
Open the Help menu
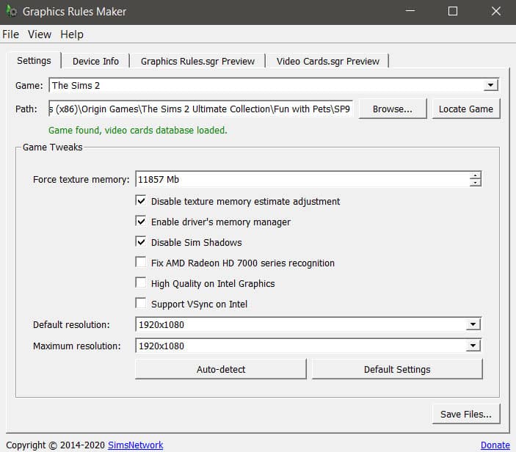pos(72,34)
